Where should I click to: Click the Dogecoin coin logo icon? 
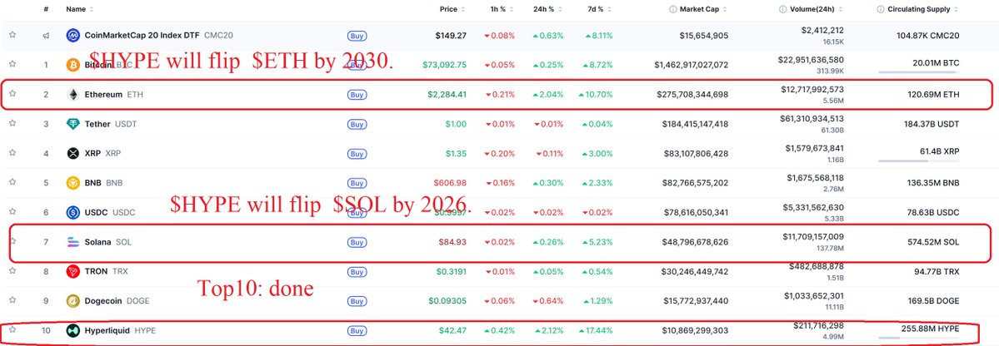tap(72, 300)
